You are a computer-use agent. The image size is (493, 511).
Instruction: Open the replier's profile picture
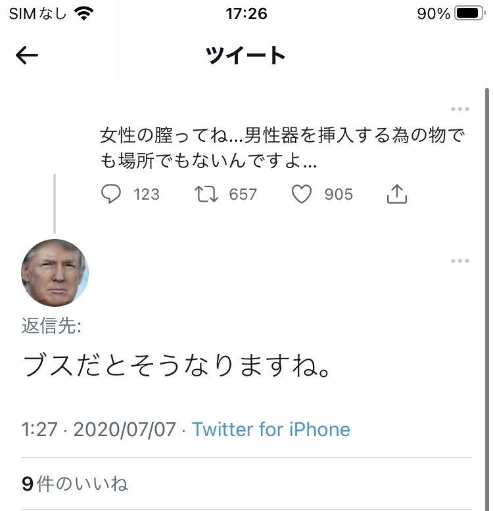pyautogui.click(x=55, y=273)
